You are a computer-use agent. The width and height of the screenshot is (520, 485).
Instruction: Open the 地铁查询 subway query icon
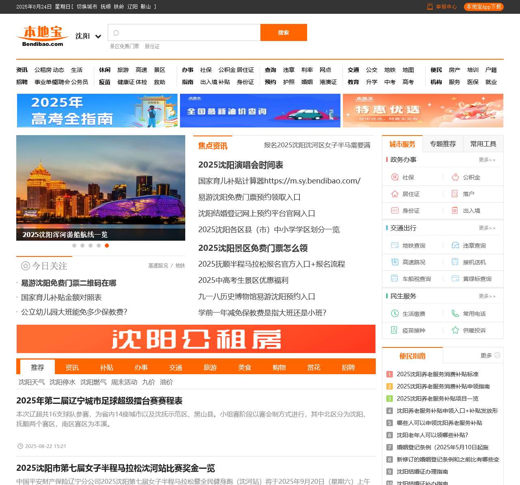click(x=394, y=245)
